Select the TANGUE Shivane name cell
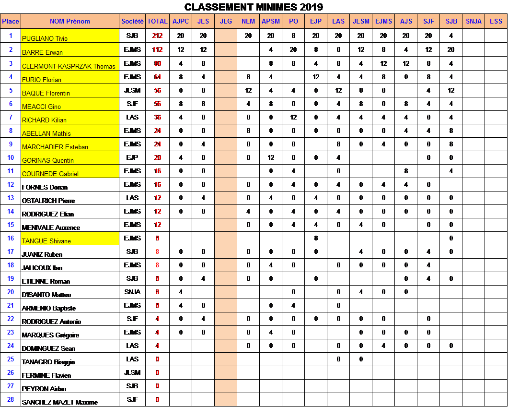 click(70, 238)
